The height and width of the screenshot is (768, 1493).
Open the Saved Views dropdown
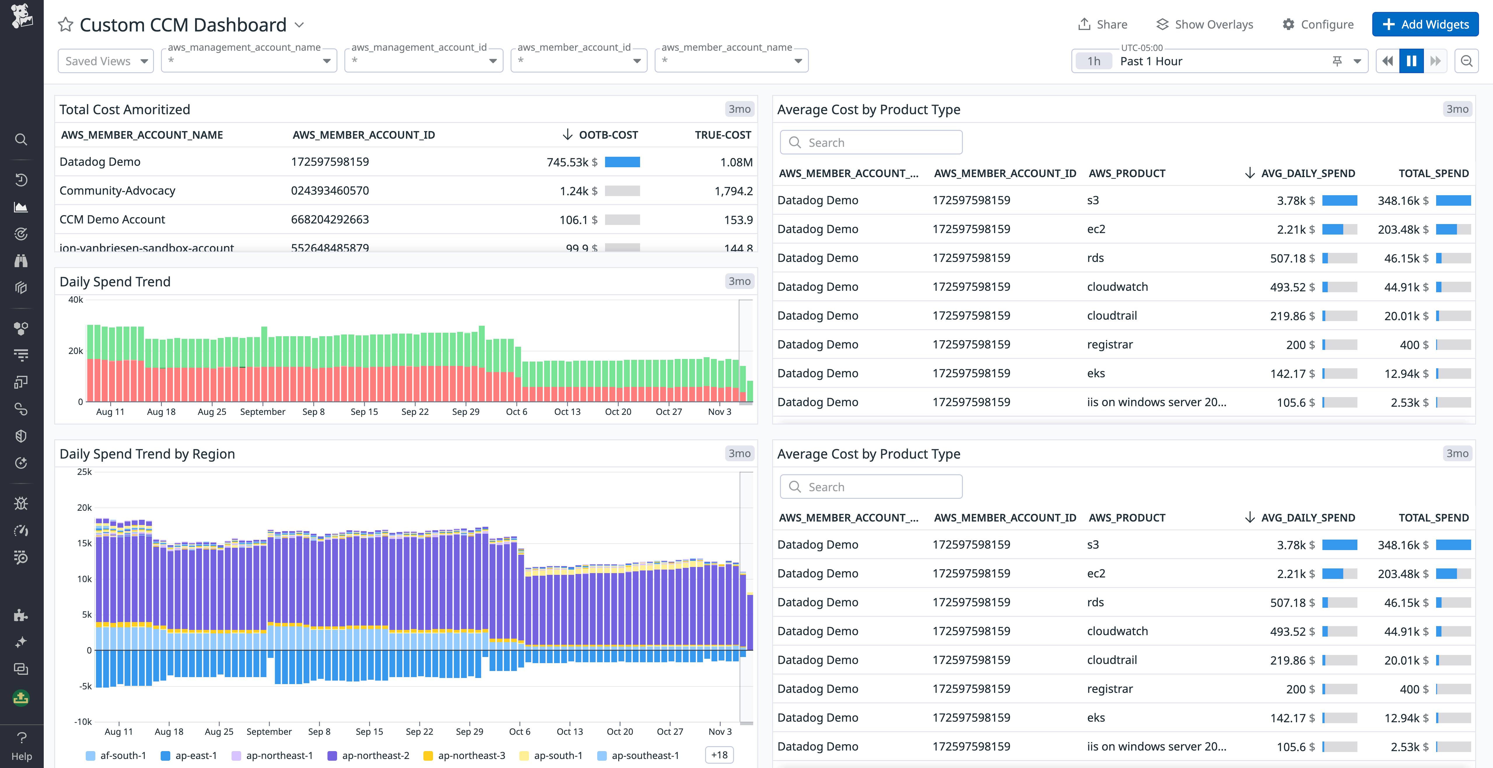point(106,60)
